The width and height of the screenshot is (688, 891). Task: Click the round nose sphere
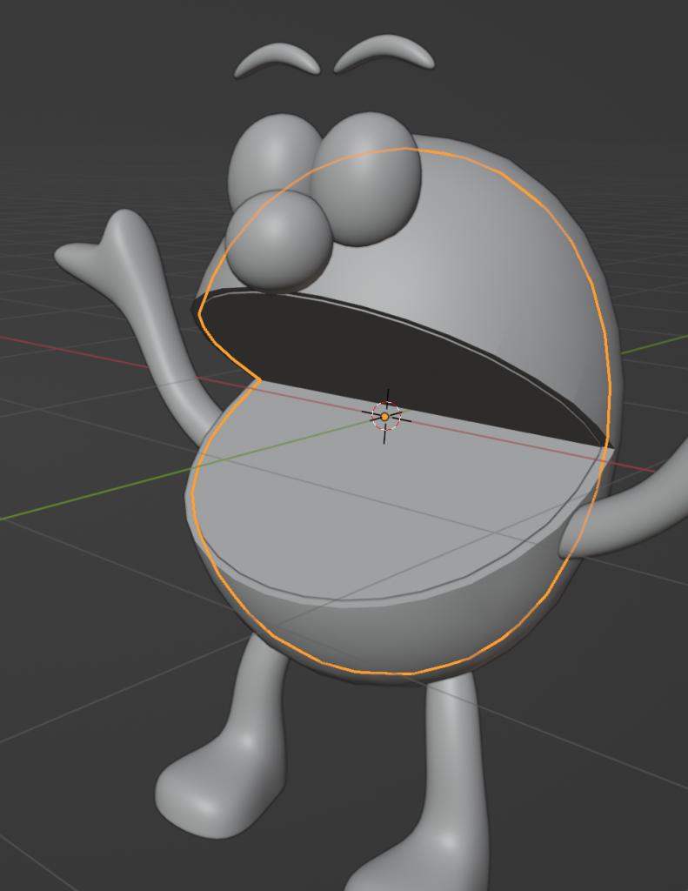pos(278,239)
